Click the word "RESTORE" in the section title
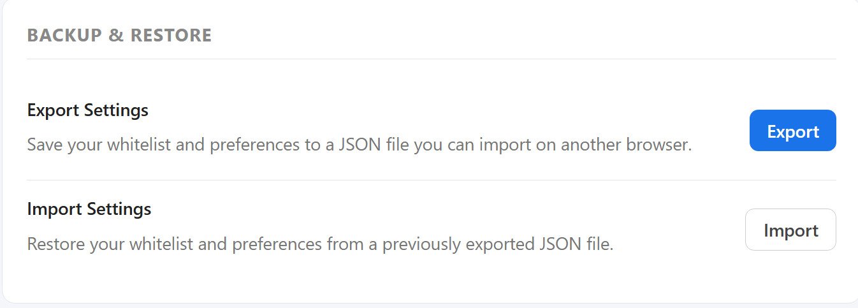This screenshot has height=308, width=858. pos(171,35)
